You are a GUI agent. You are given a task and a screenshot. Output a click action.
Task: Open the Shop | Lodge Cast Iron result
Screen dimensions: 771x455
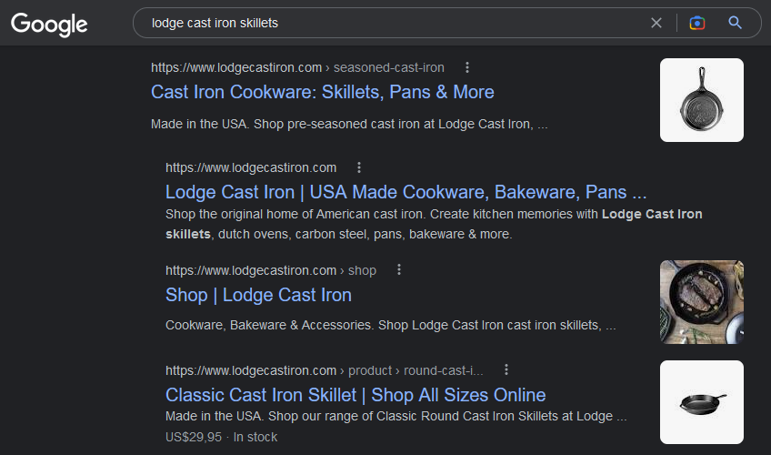pos(258,295)
